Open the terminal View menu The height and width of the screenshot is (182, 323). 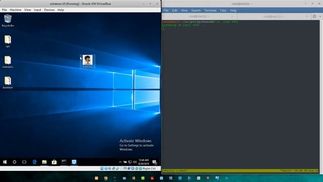184,10
